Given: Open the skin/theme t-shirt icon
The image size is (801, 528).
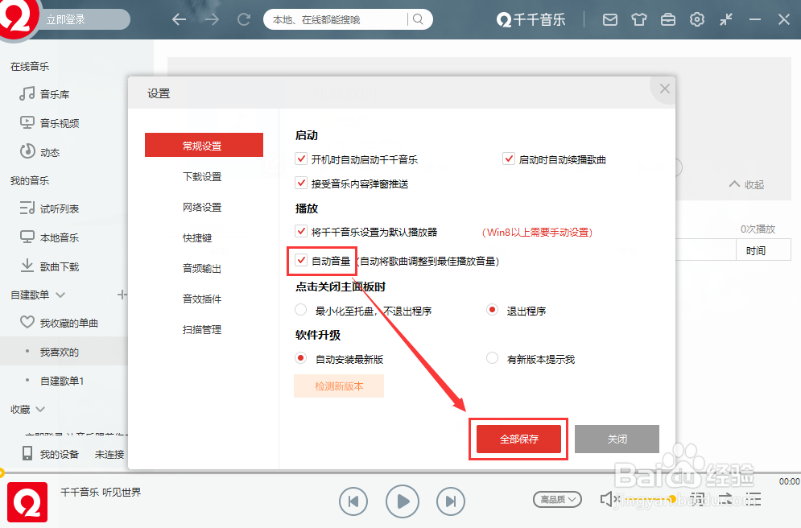Looking at the screenshot, I should [638, 19].
